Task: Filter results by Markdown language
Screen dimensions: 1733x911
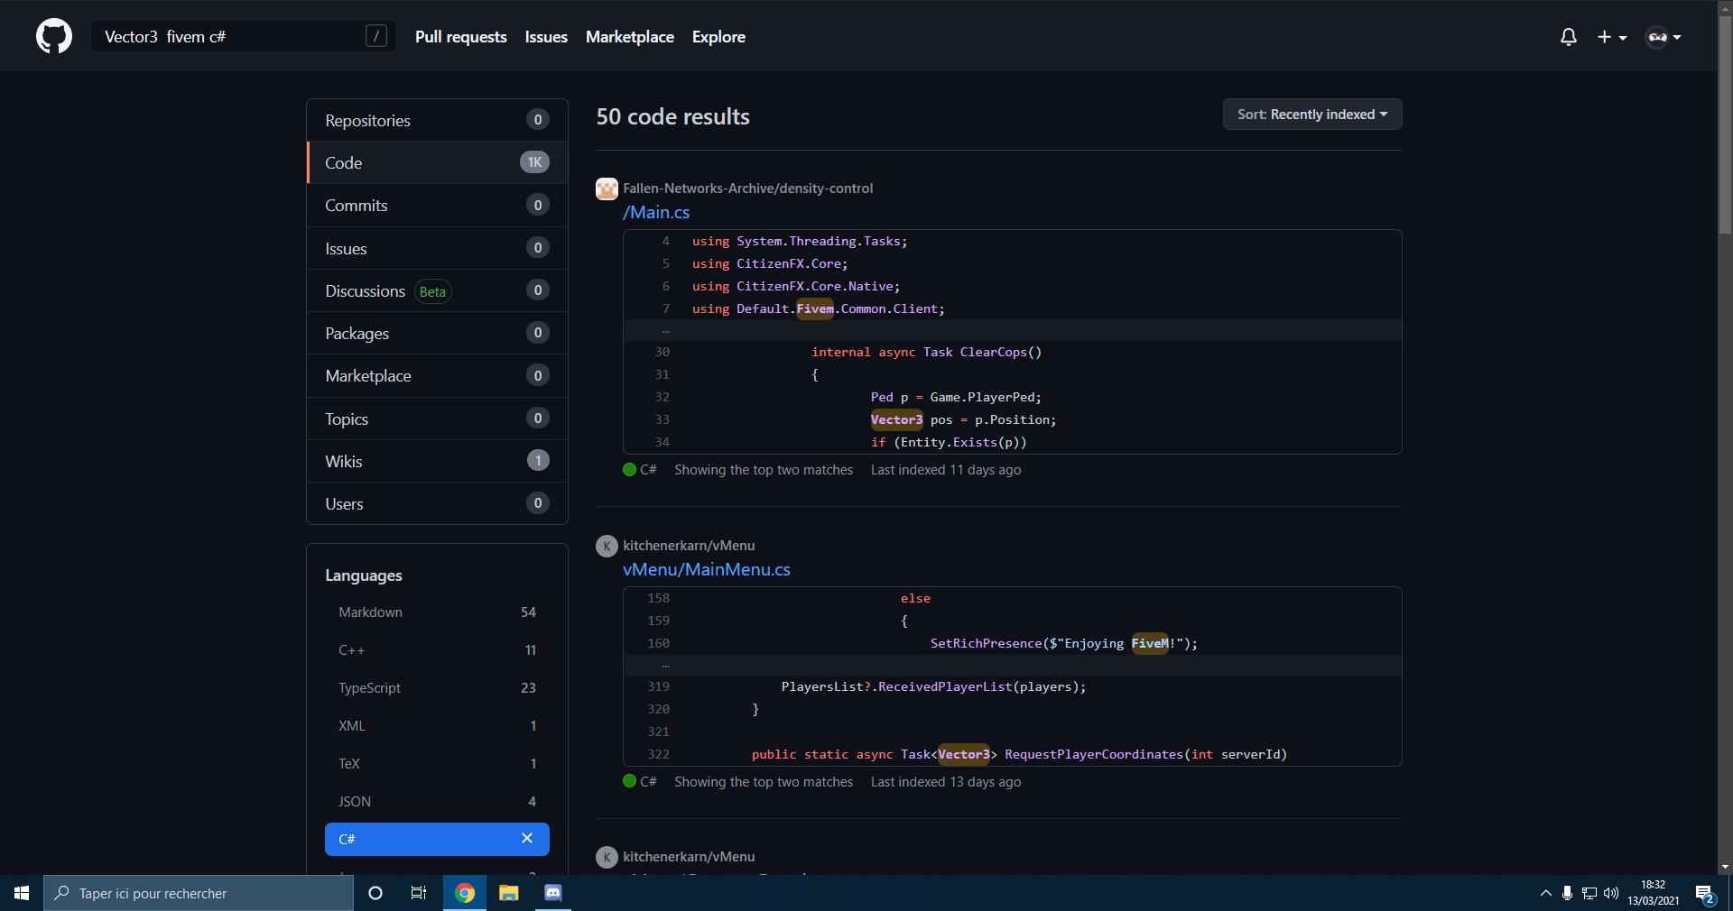Action: (x=371, y=612)
